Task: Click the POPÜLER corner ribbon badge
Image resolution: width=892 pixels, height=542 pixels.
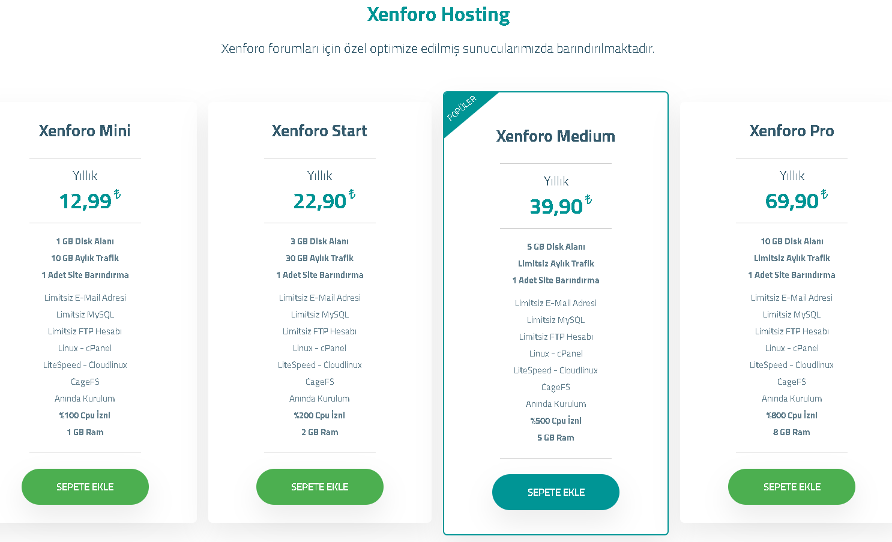Action: (x=463, y=108)
